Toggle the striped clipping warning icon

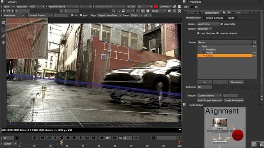tap(179, 11)
